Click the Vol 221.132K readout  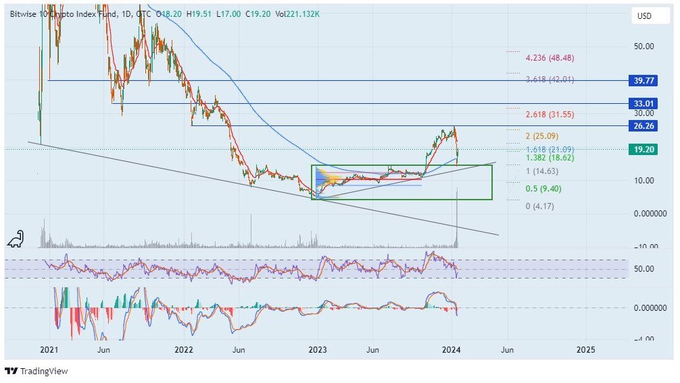click(297, 14)
